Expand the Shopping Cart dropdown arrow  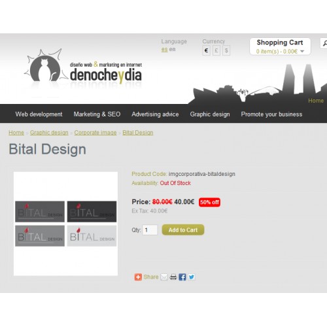click(x=302, y=52)
